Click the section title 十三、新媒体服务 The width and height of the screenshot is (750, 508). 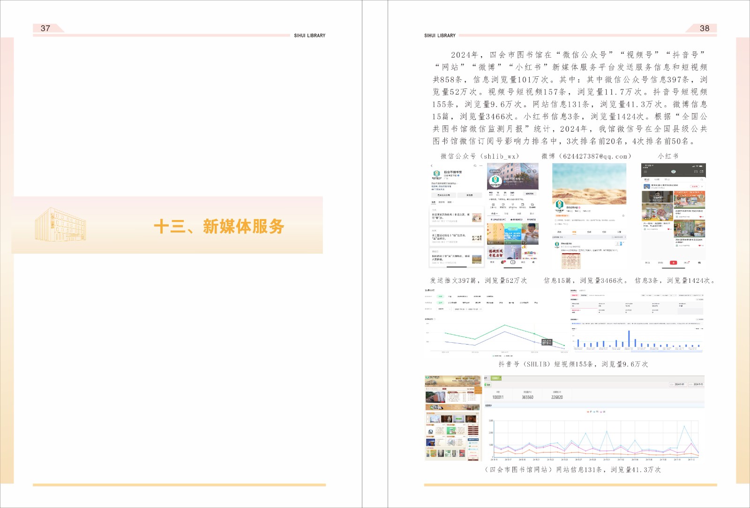point(219,227)
